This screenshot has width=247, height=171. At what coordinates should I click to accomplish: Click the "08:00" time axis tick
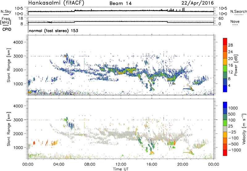click(90, 165)
